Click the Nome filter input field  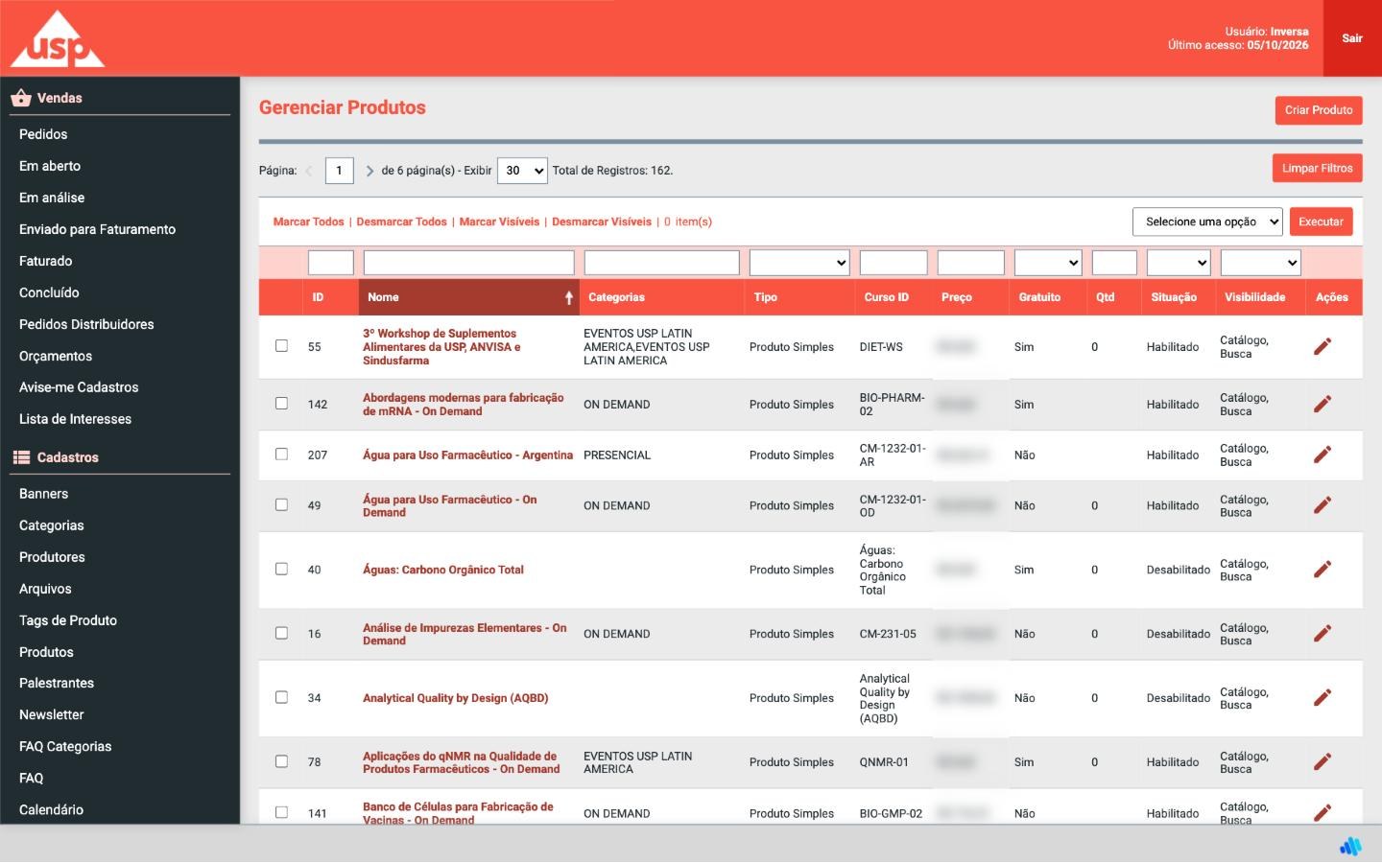pyautogui.click(x=468, y=263)
